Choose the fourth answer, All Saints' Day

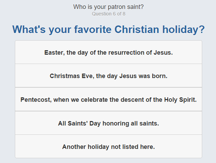tap(109, 123)
